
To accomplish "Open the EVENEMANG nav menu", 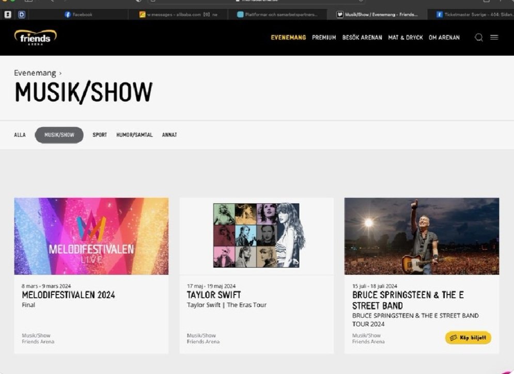I will click(x=288, y=37).
